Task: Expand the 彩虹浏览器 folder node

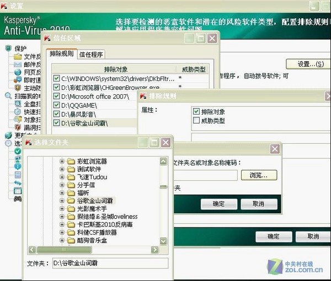Action: 62,161
